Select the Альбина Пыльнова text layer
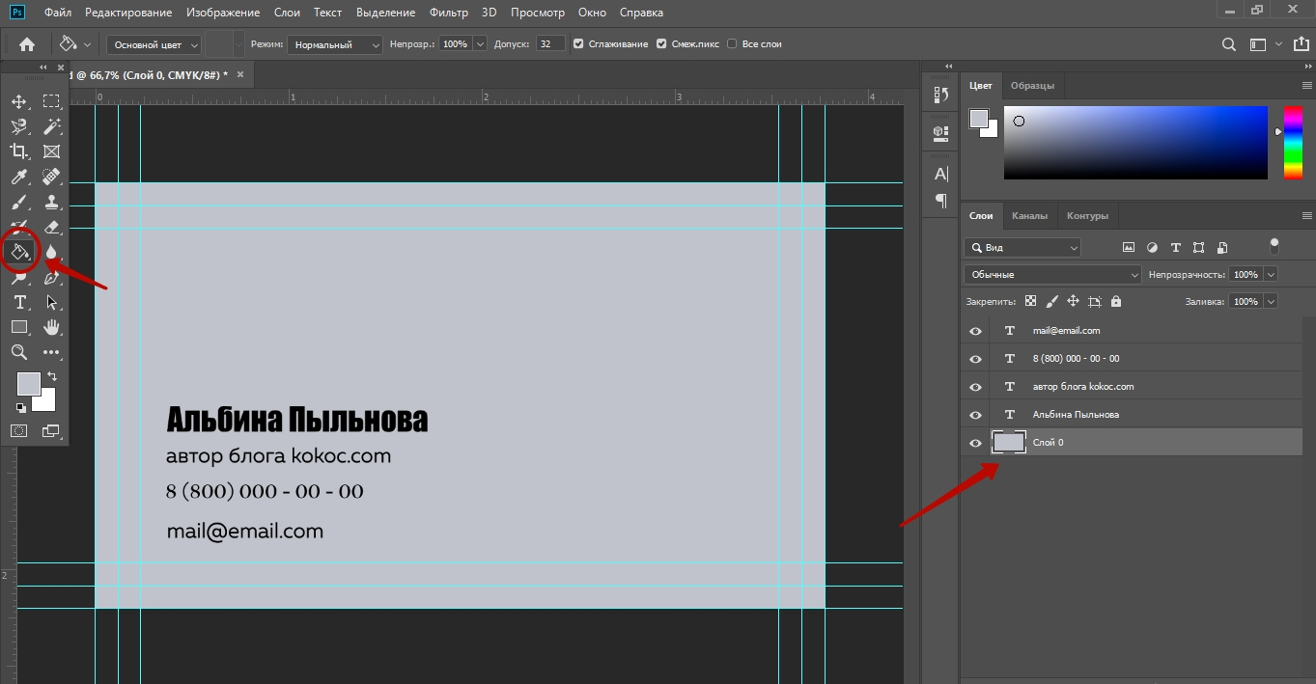 click(x=1076, y=415)
